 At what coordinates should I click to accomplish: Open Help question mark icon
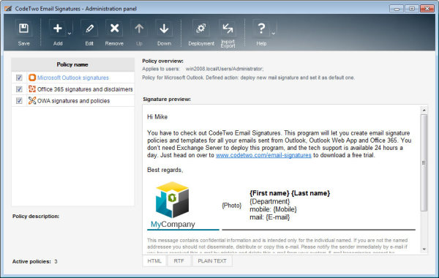click(x=261, y=29)
